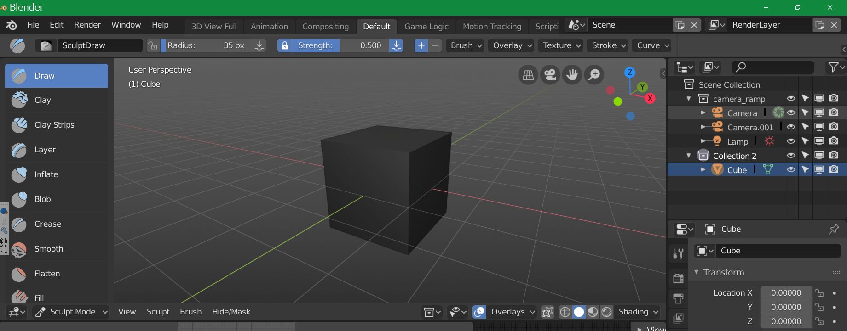The height and width of the screenshot is (331, 847).
Task: Pick the Blob sculpt brush
Action: click(56, 199)
